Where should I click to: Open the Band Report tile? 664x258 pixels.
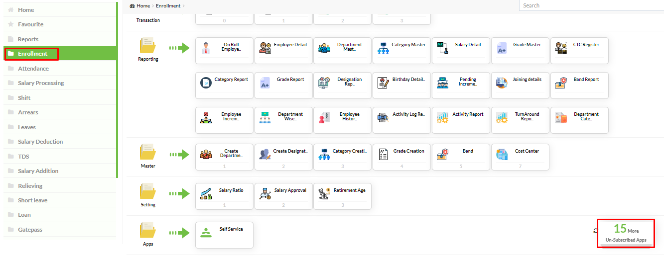point(580,86)
